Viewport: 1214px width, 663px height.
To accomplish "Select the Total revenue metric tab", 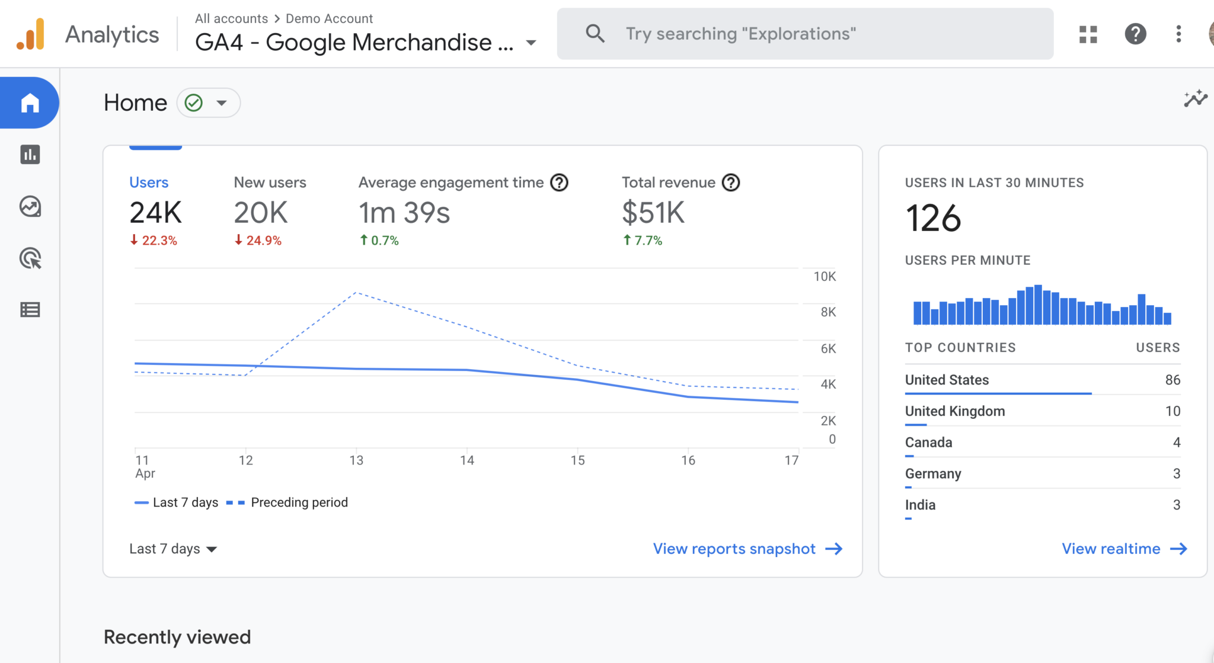I will (681, 210).
